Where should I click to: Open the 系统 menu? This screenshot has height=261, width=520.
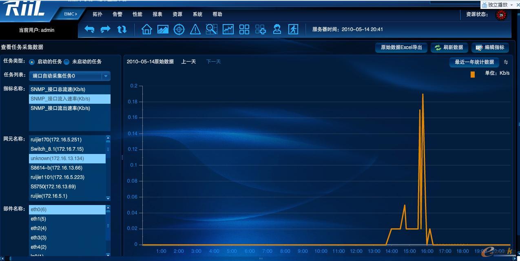point(197,14)
